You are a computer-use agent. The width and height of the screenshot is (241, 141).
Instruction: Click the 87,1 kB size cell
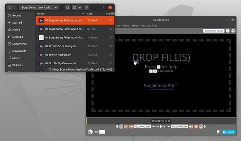pyautogui.click(x=92, y=29)
